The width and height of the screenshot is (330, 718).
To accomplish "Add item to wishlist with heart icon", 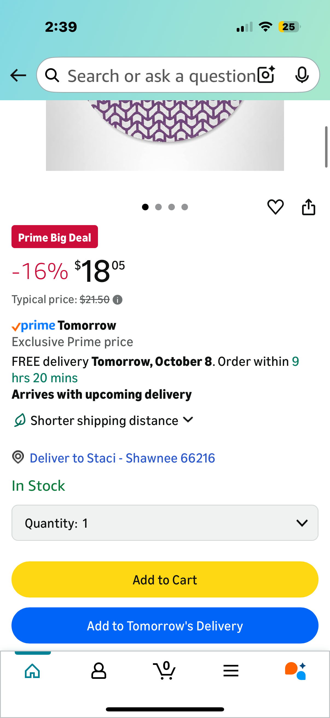I will [x=276, y=207].
